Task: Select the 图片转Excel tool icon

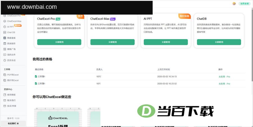Action: pos(4,80)
